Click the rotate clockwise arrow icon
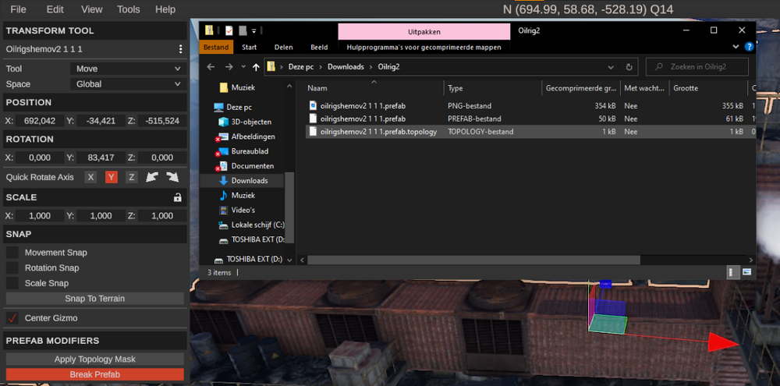The width and height of the screenshot is (780, 386). 172,177
